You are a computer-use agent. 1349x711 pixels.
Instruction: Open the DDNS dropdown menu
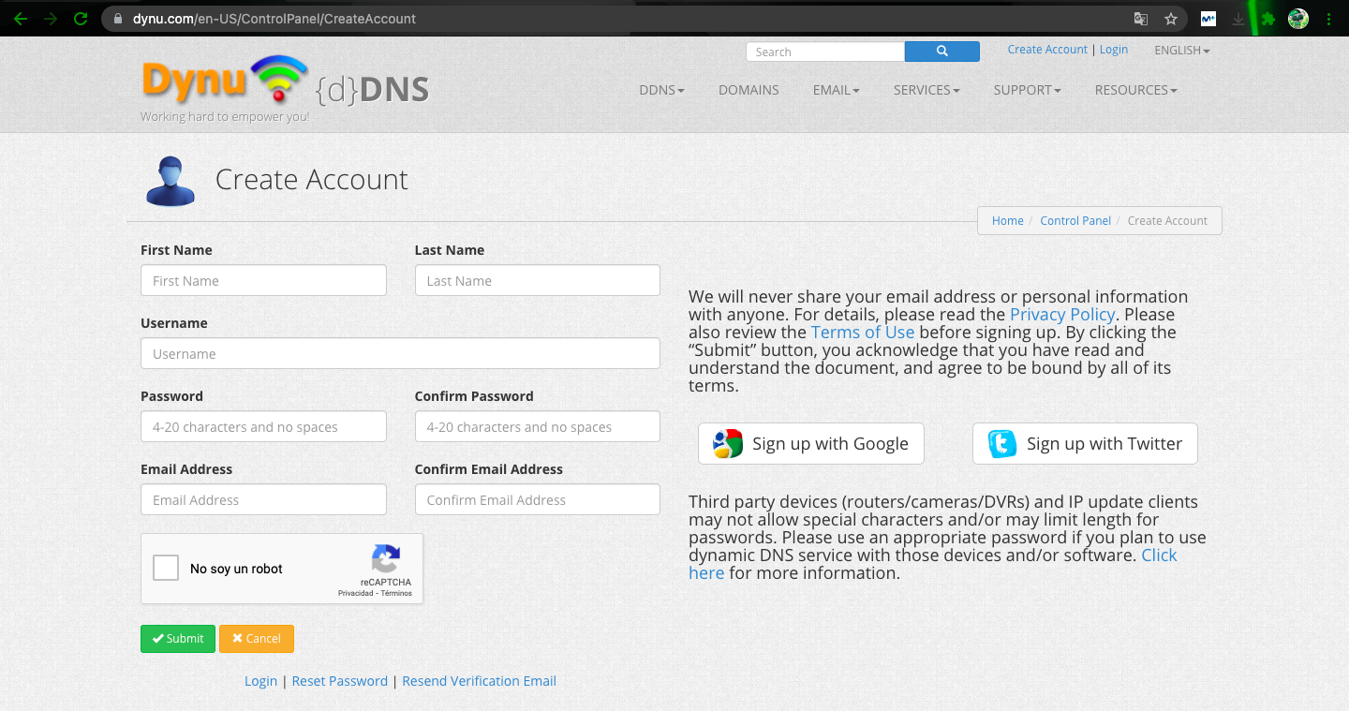(x=661, y=90)
